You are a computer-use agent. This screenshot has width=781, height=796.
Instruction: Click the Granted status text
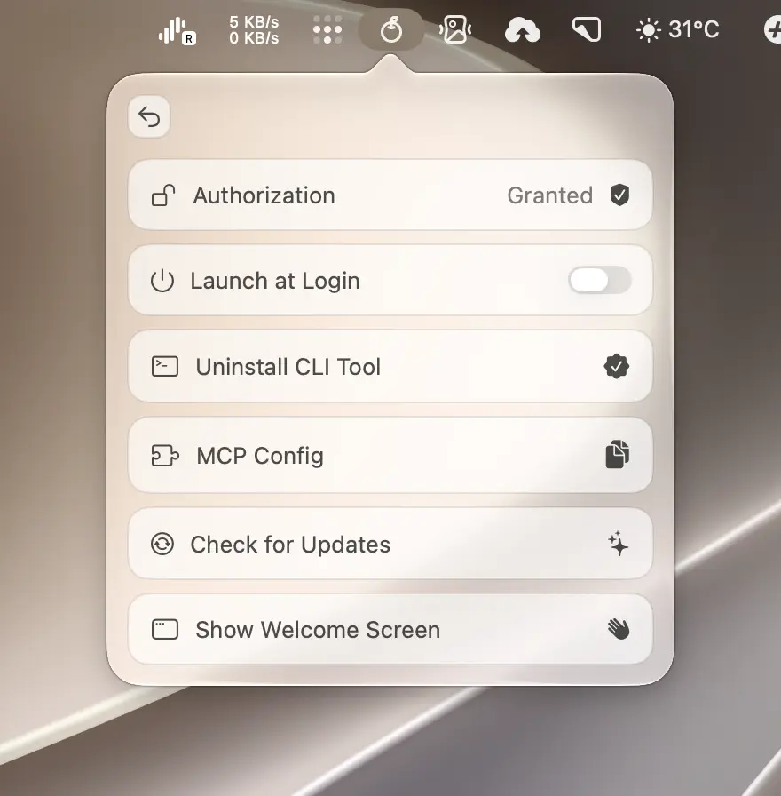(x=549, y=195)
